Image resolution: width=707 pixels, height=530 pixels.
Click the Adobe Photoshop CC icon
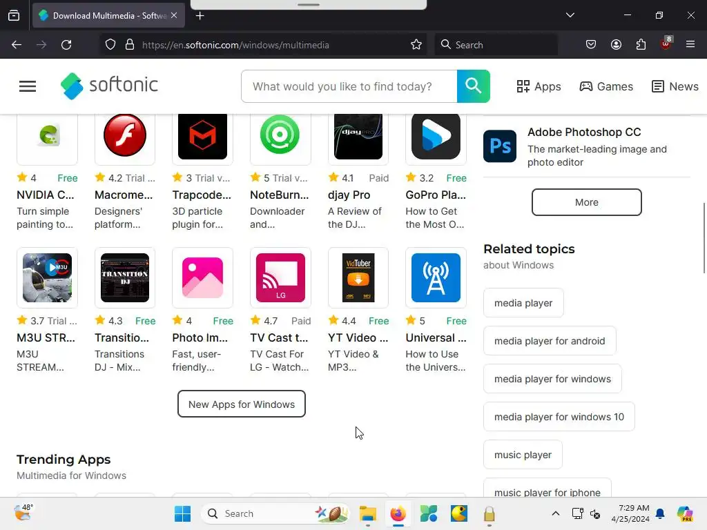500,146
